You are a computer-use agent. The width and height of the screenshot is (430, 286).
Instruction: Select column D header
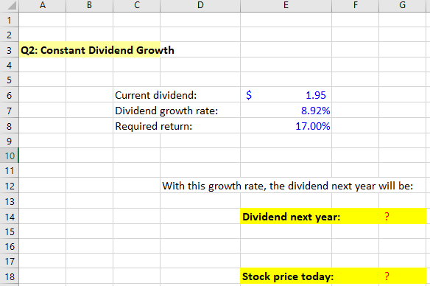(200, 5)
